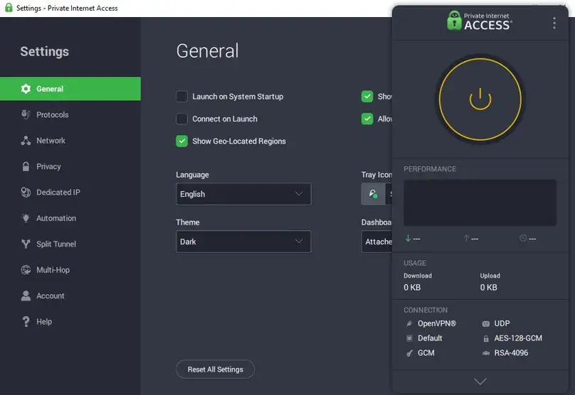Click the Help question mark icon

coord(26,321)
